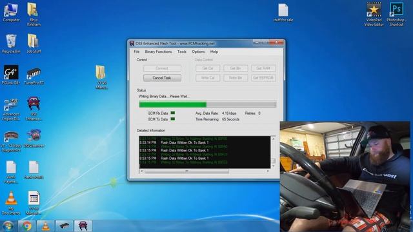The width and height of the screenshot is (413, 232).
Task: Open the Recycle Bin
Action: pyautogui.click(x=11, y=44)
